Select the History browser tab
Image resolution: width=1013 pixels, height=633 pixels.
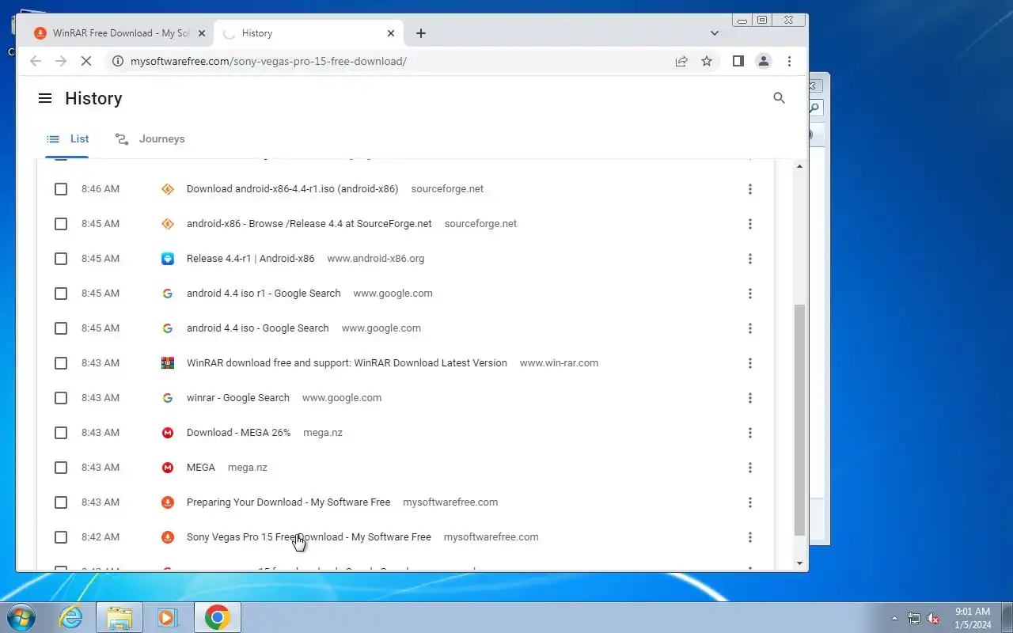pos(309,33)
